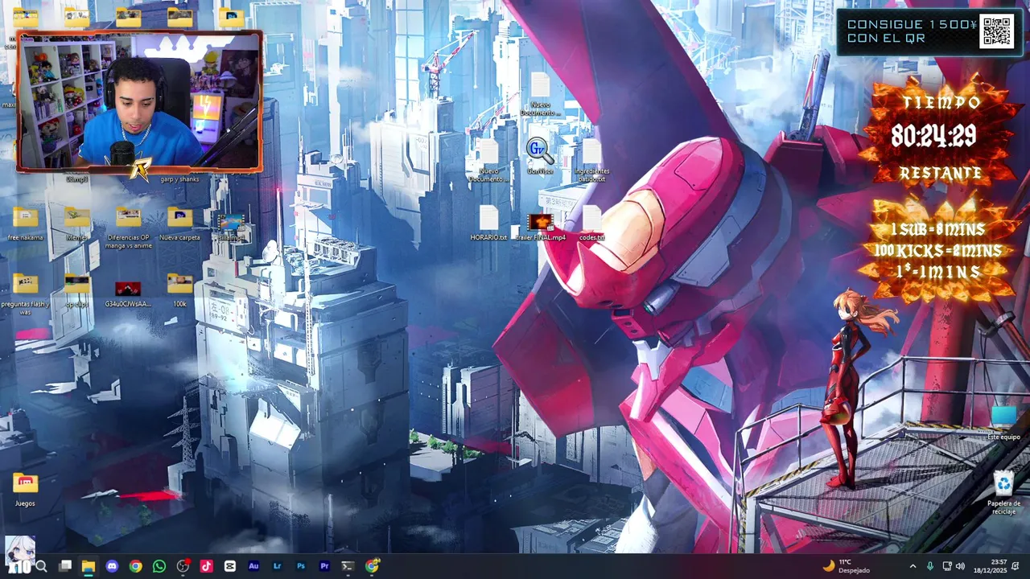Open the weather widget showing 11°C Despejado

(846, 566)
